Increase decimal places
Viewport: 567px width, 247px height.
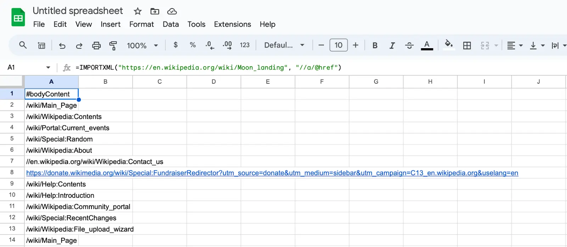227,45
